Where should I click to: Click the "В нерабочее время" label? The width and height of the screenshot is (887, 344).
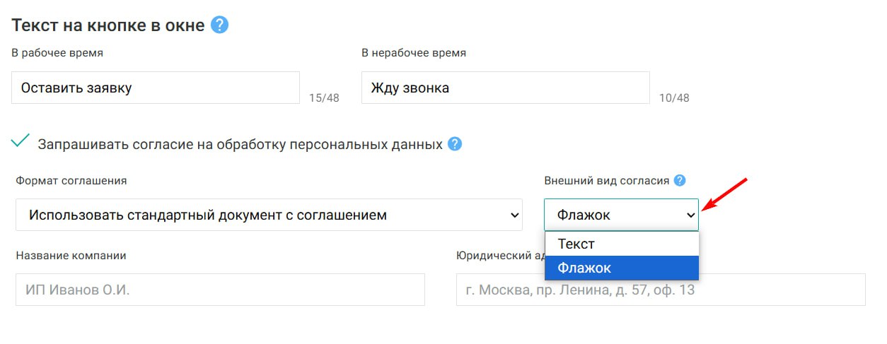pos(414,53)
